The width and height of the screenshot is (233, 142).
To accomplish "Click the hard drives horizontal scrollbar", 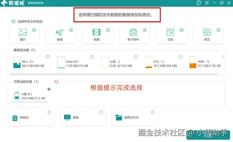I will pos(114,74).
